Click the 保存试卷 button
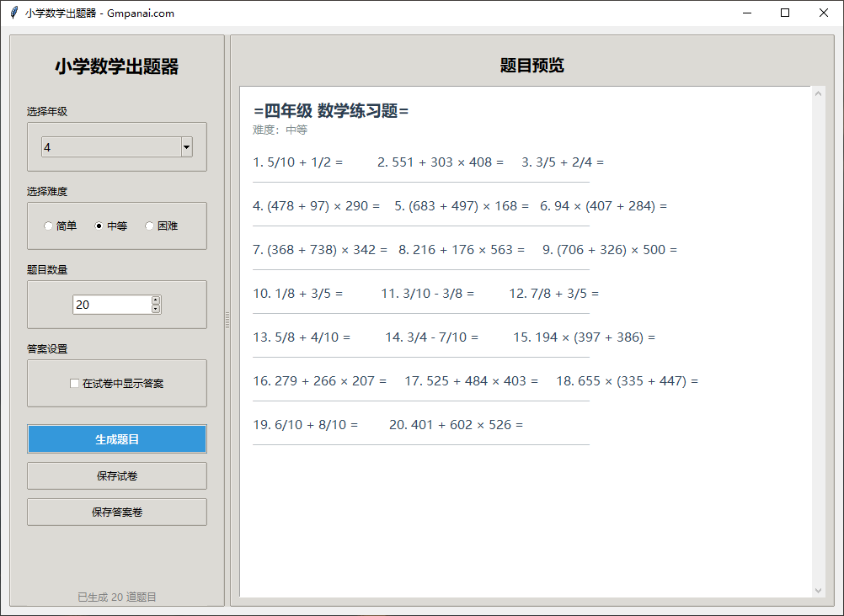 click(x=116, y=475)
